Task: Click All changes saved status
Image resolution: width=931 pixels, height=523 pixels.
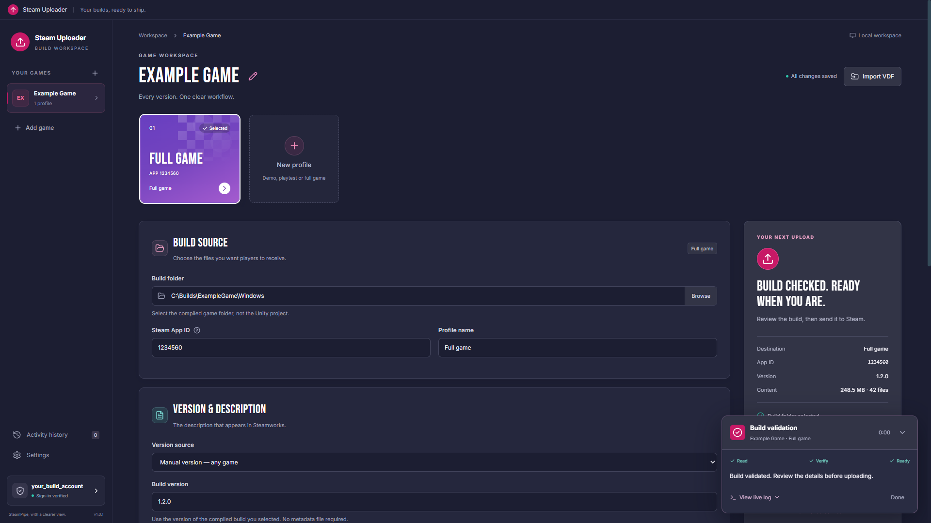Action: (811, 76)
